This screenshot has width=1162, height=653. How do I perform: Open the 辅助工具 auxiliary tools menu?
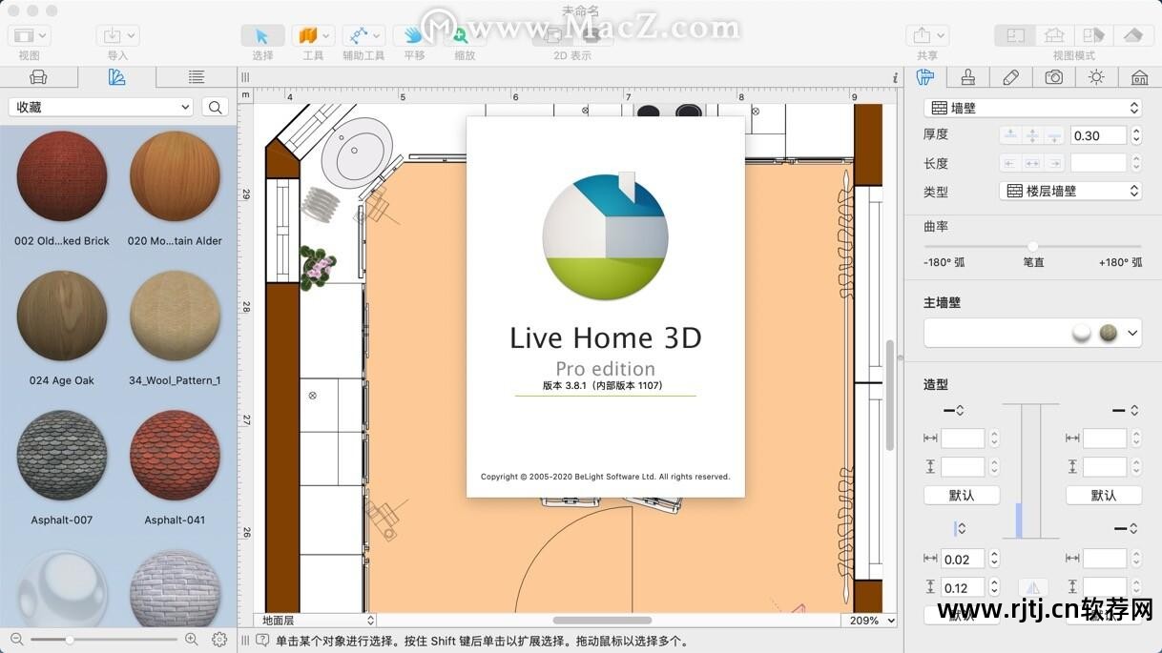point(363,36)
